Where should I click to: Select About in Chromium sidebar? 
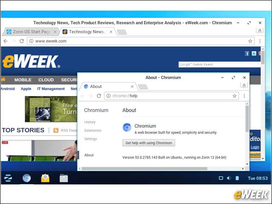pyautogui.click(x=89, y=155)
